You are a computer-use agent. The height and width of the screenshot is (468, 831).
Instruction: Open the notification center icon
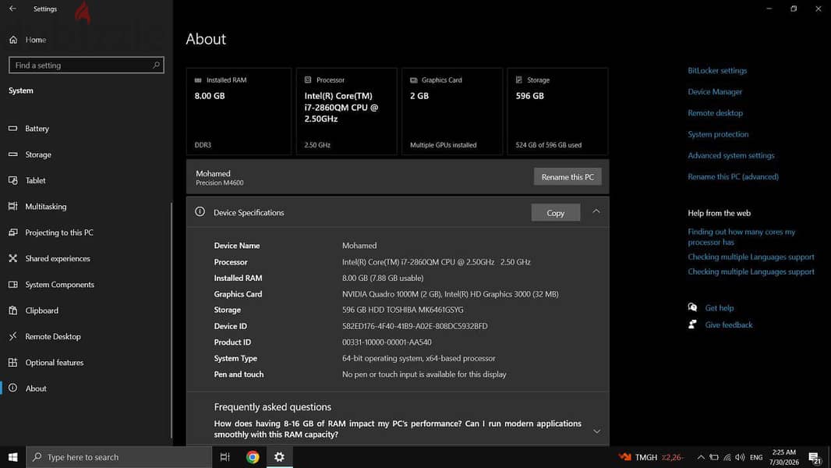[815, 457]
